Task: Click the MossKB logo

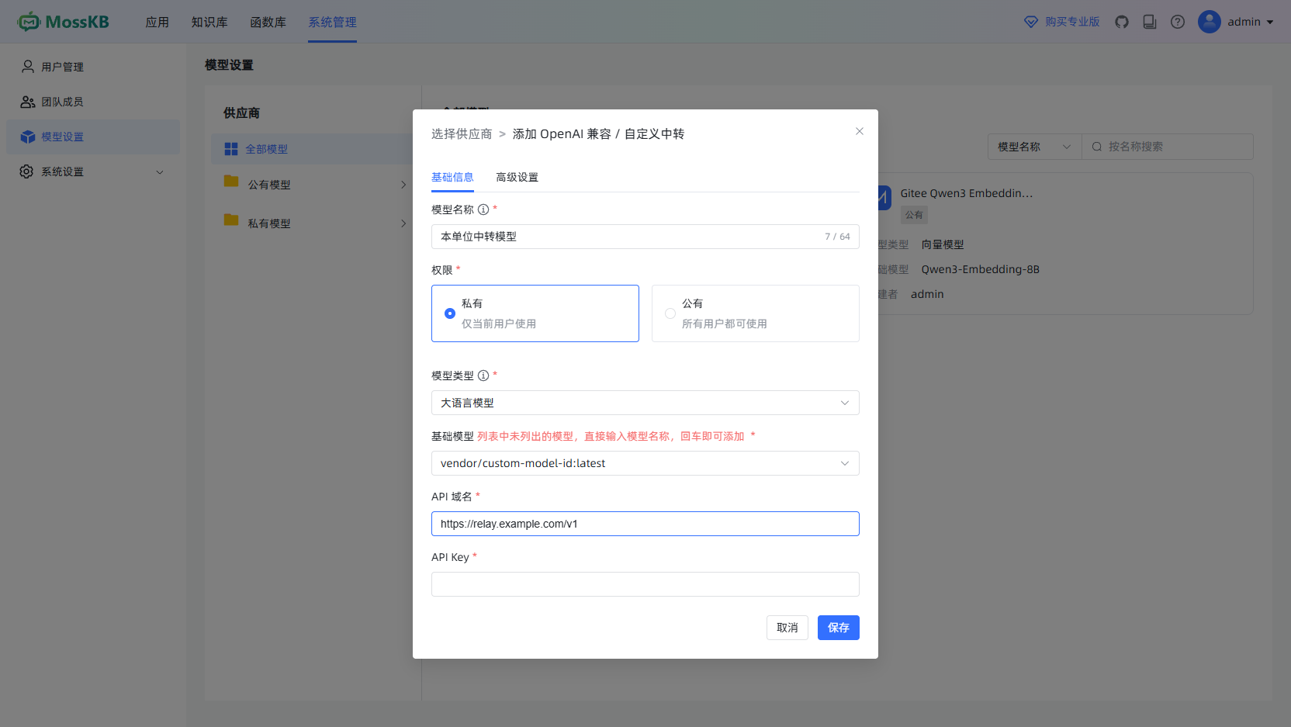Action: click(x=64, y=22)
